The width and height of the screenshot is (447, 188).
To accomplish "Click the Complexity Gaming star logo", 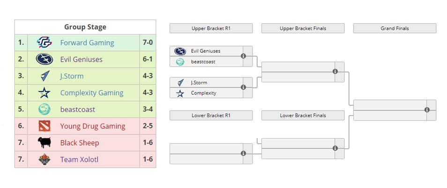I will [x=45, y=93].
